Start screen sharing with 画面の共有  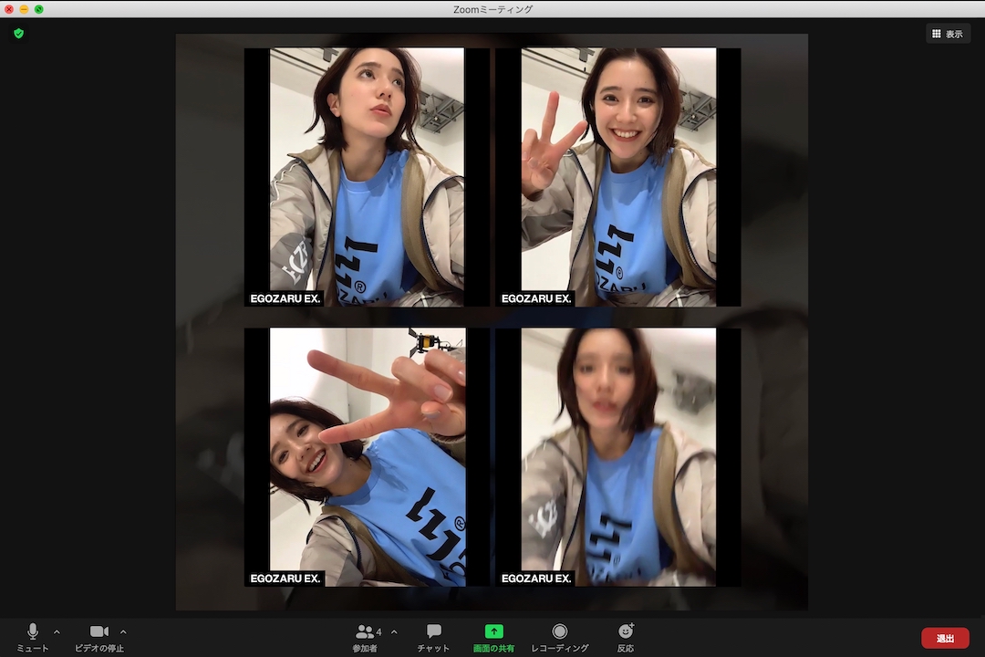[x=493, y=632]
